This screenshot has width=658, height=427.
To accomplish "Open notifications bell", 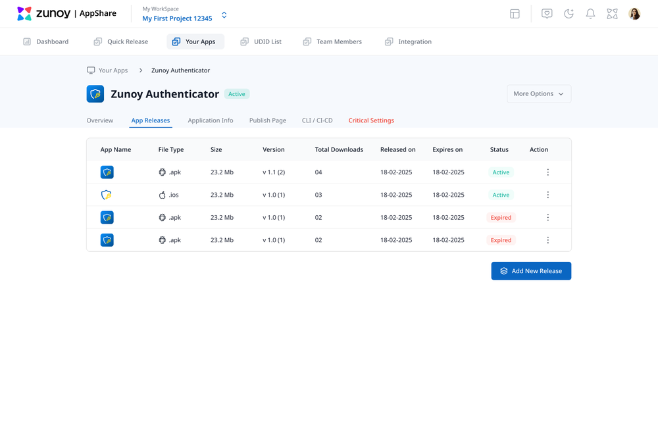I will pyautogui.click(x=590, y=14).
